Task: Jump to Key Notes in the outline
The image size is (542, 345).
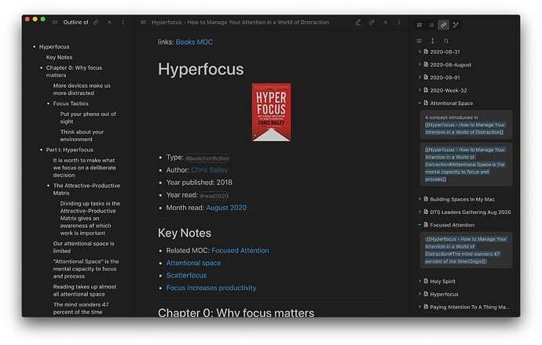Action: [59, 57]
